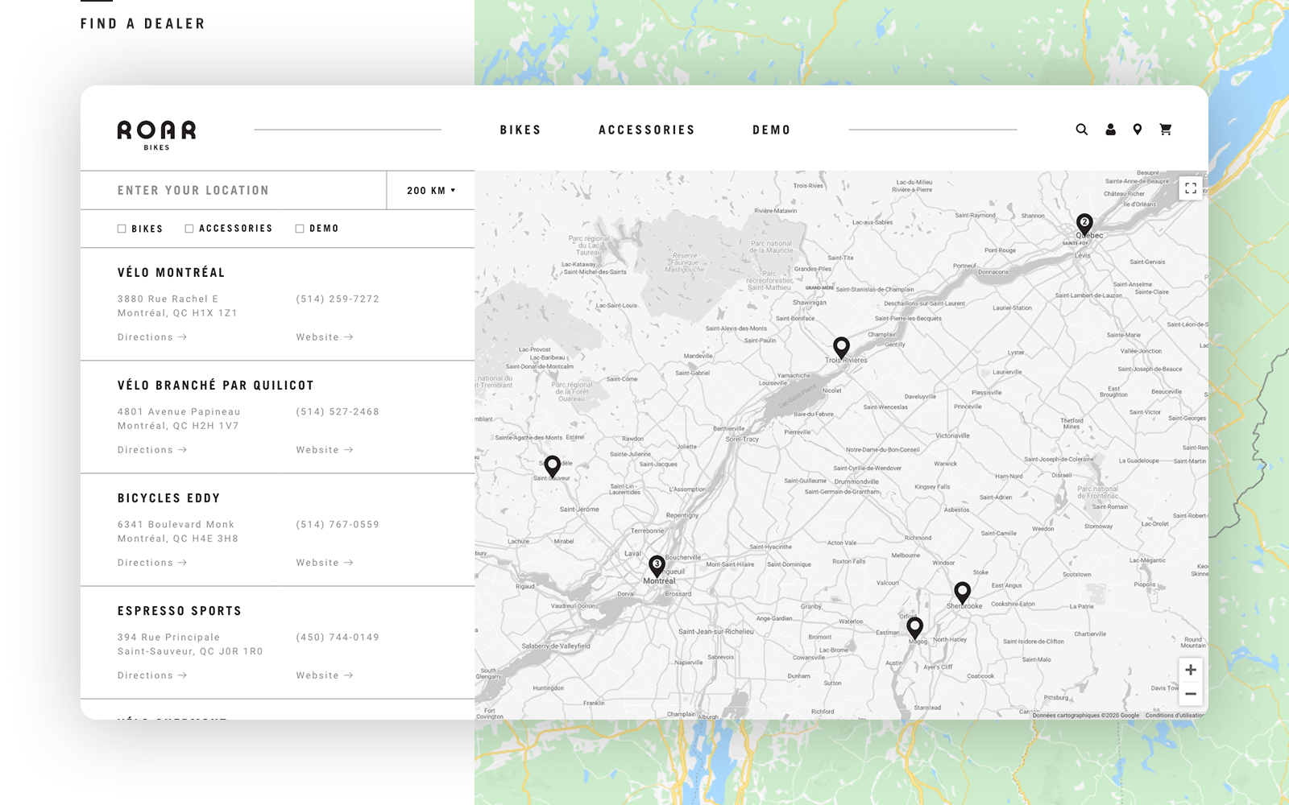This screenshot has height=805, width=1289.
Task: Check the Accessories filter checkbox
Action: 189,229
